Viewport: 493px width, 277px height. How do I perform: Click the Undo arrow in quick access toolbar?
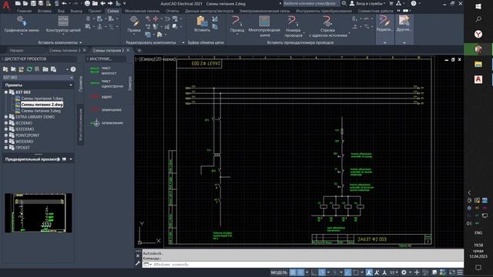coord(64,3)
